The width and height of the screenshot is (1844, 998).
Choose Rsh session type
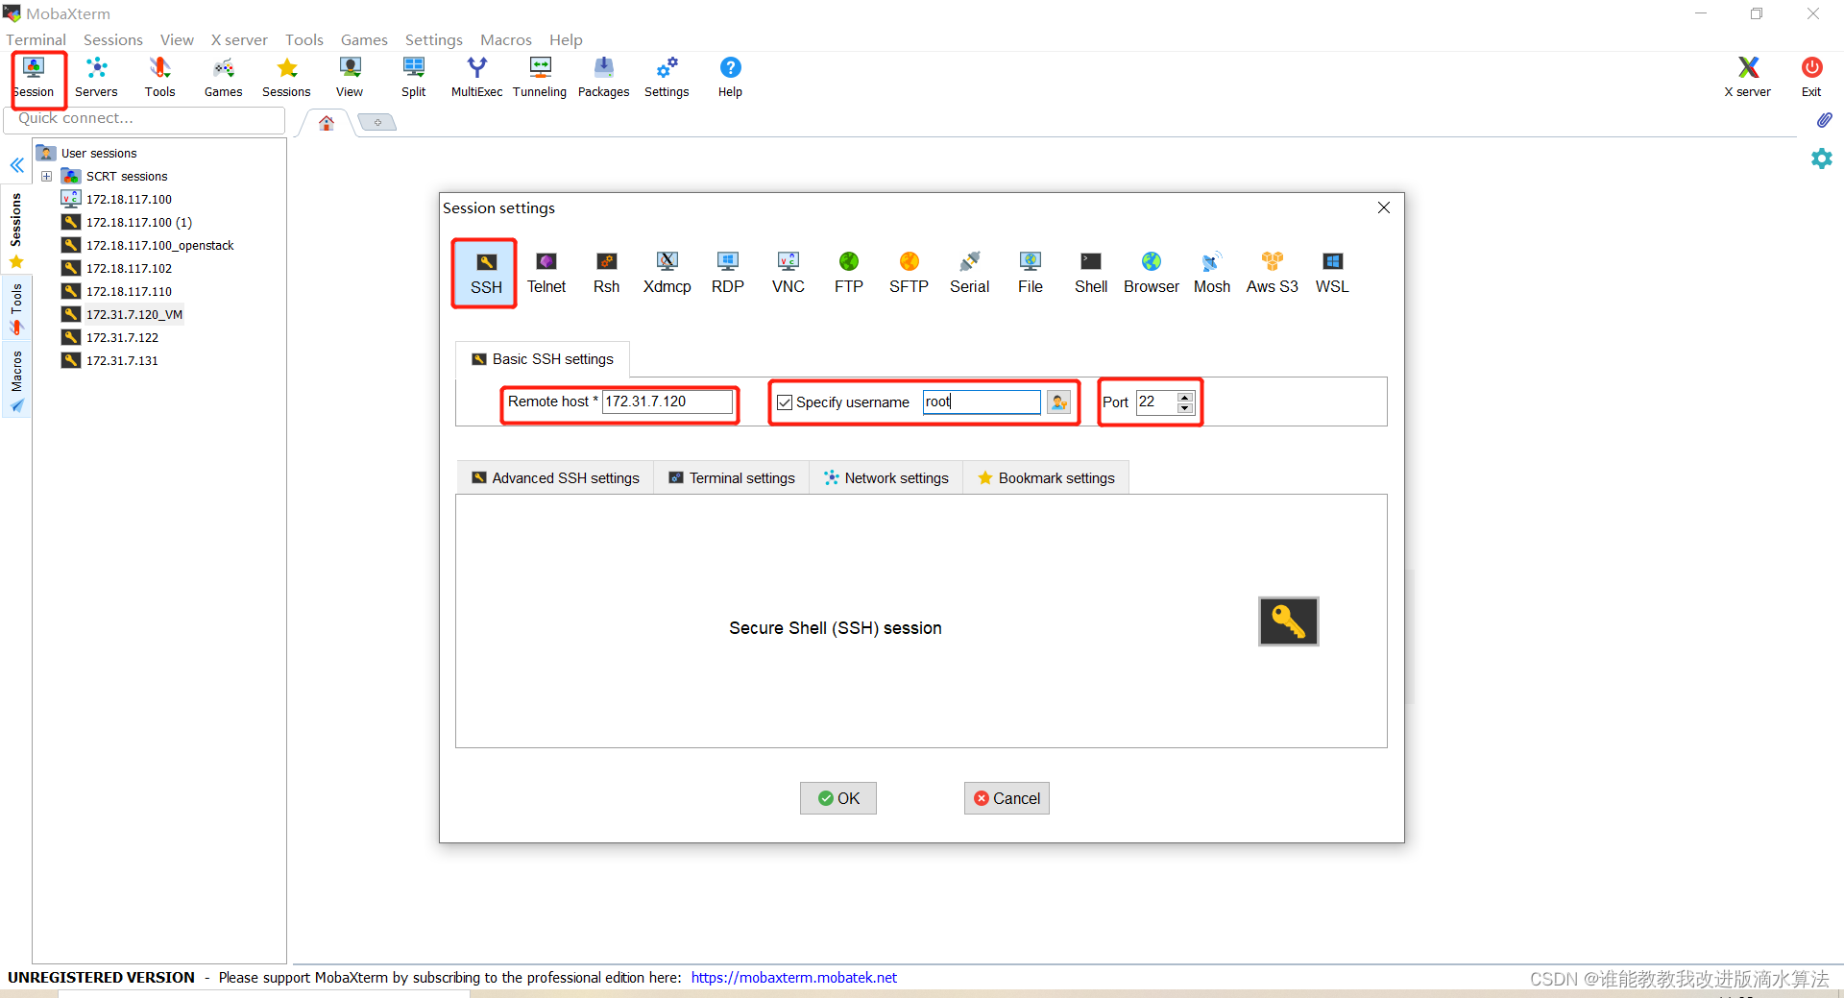point(606,274)
